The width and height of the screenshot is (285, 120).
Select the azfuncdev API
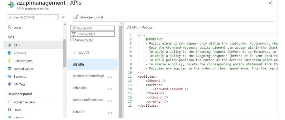pos(80,88)
